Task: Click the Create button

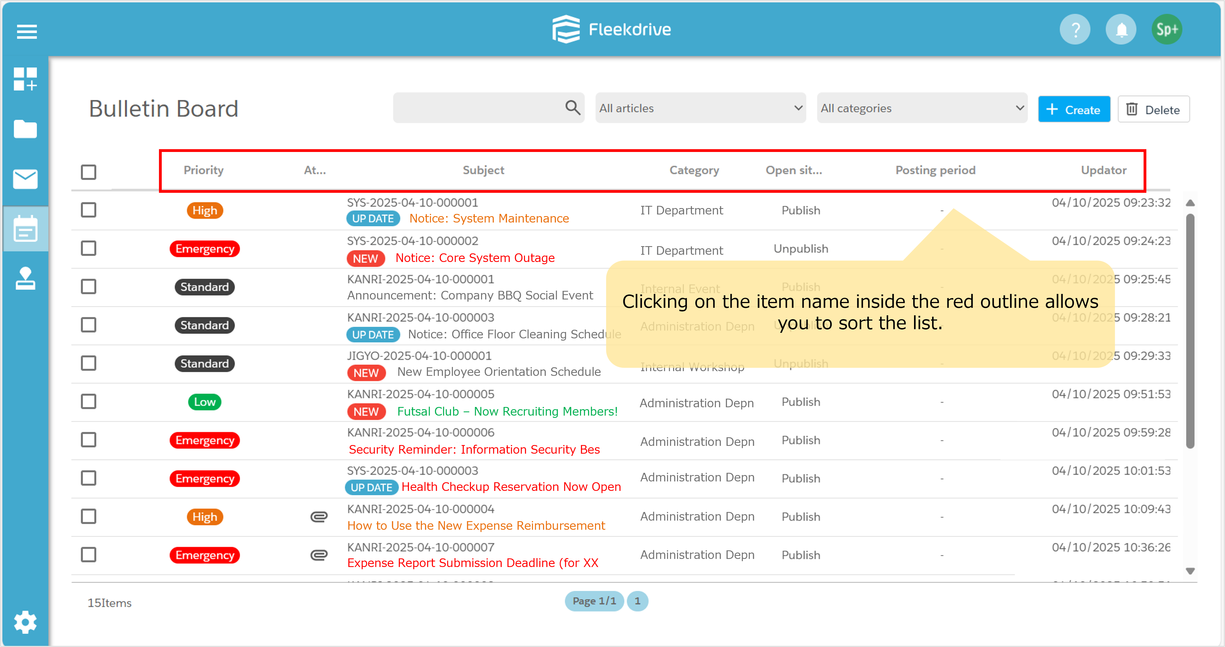Action: click(1074, 109)
